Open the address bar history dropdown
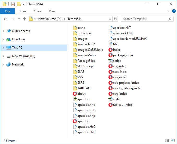 tap(110, 19)
